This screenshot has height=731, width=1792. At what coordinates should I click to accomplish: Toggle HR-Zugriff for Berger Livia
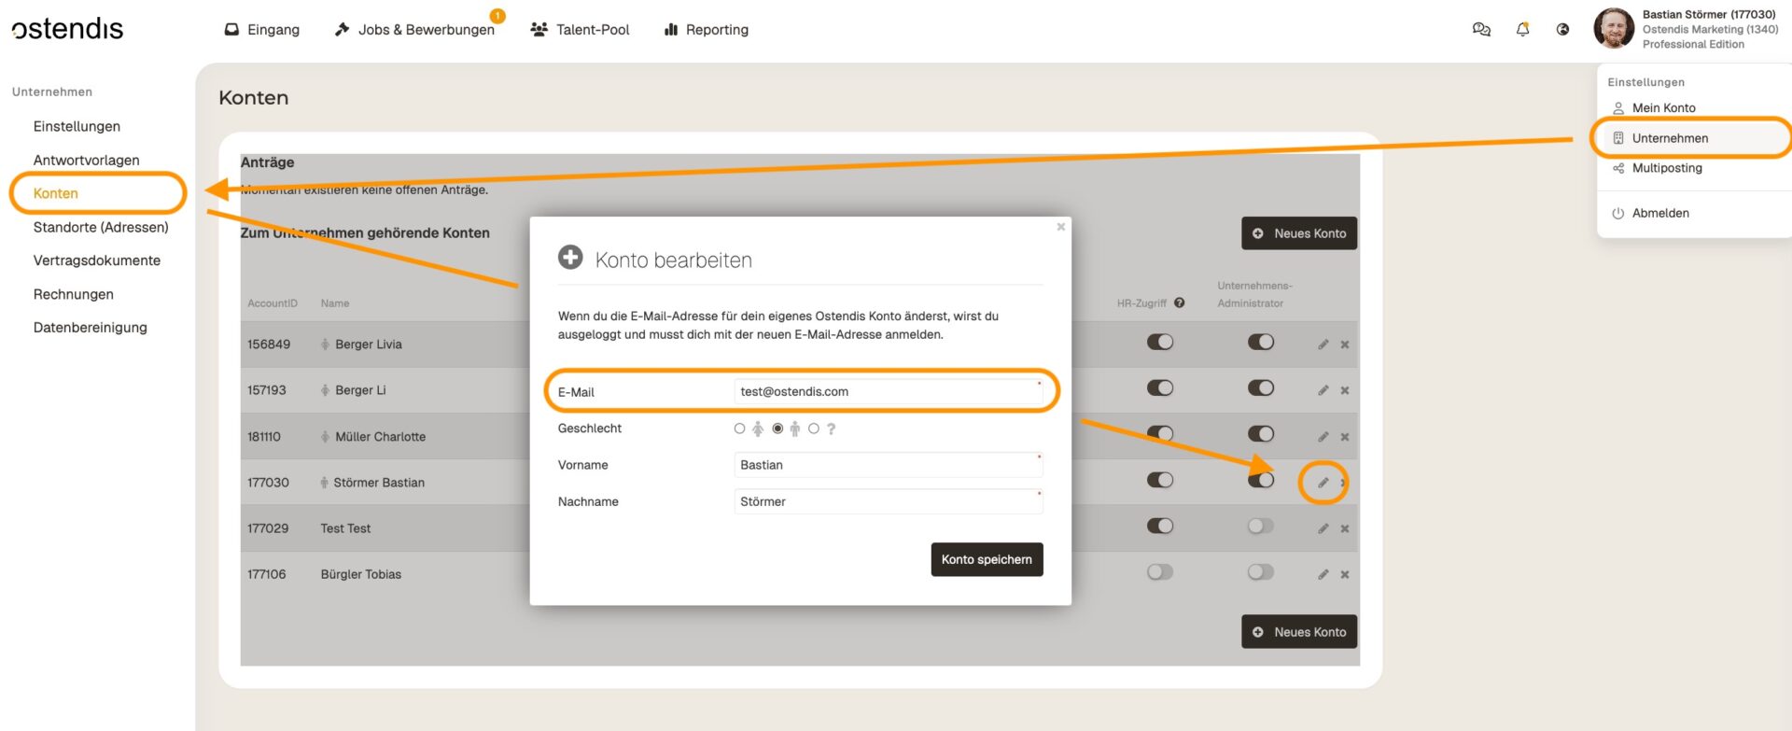[1159, 343]
